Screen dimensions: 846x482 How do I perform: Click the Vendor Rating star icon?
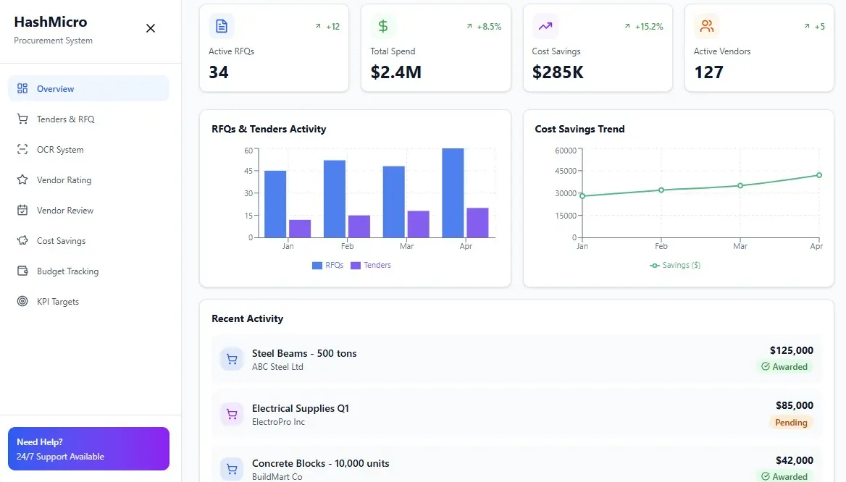tap(20, 179)
